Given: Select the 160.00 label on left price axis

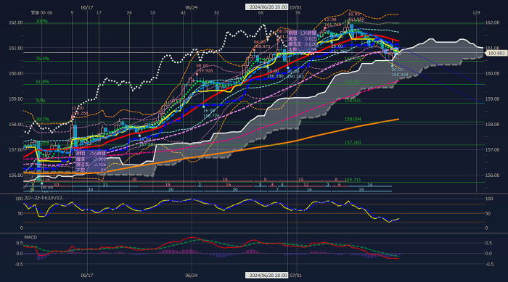Looking at the screenshot, I should coord(16,73).
